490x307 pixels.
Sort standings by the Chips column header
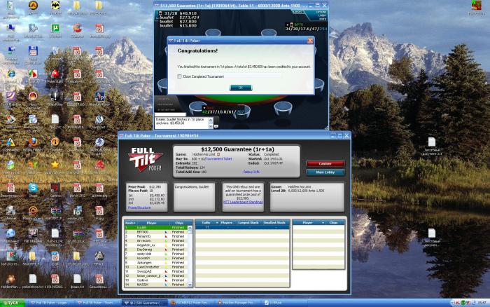179,223
